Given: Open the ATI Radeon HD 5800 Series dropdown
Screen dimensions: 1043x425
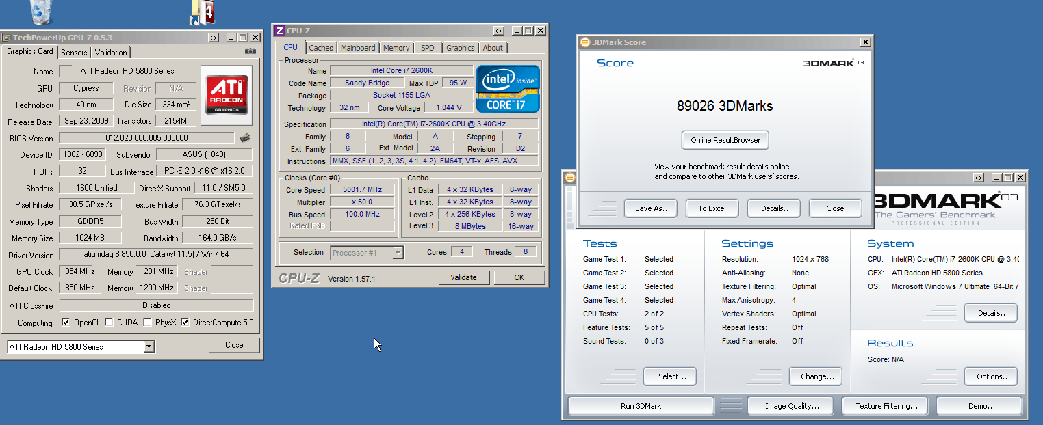Looking at the screenshot, I should point(149,347).
